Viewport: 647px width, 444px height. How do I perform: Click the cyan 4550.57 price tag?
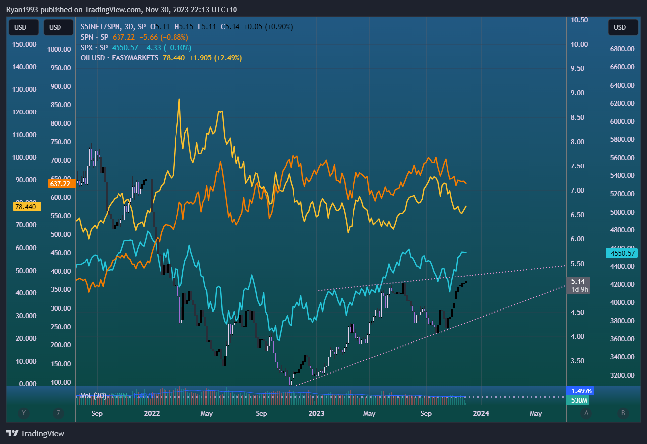tap(621, 253)
